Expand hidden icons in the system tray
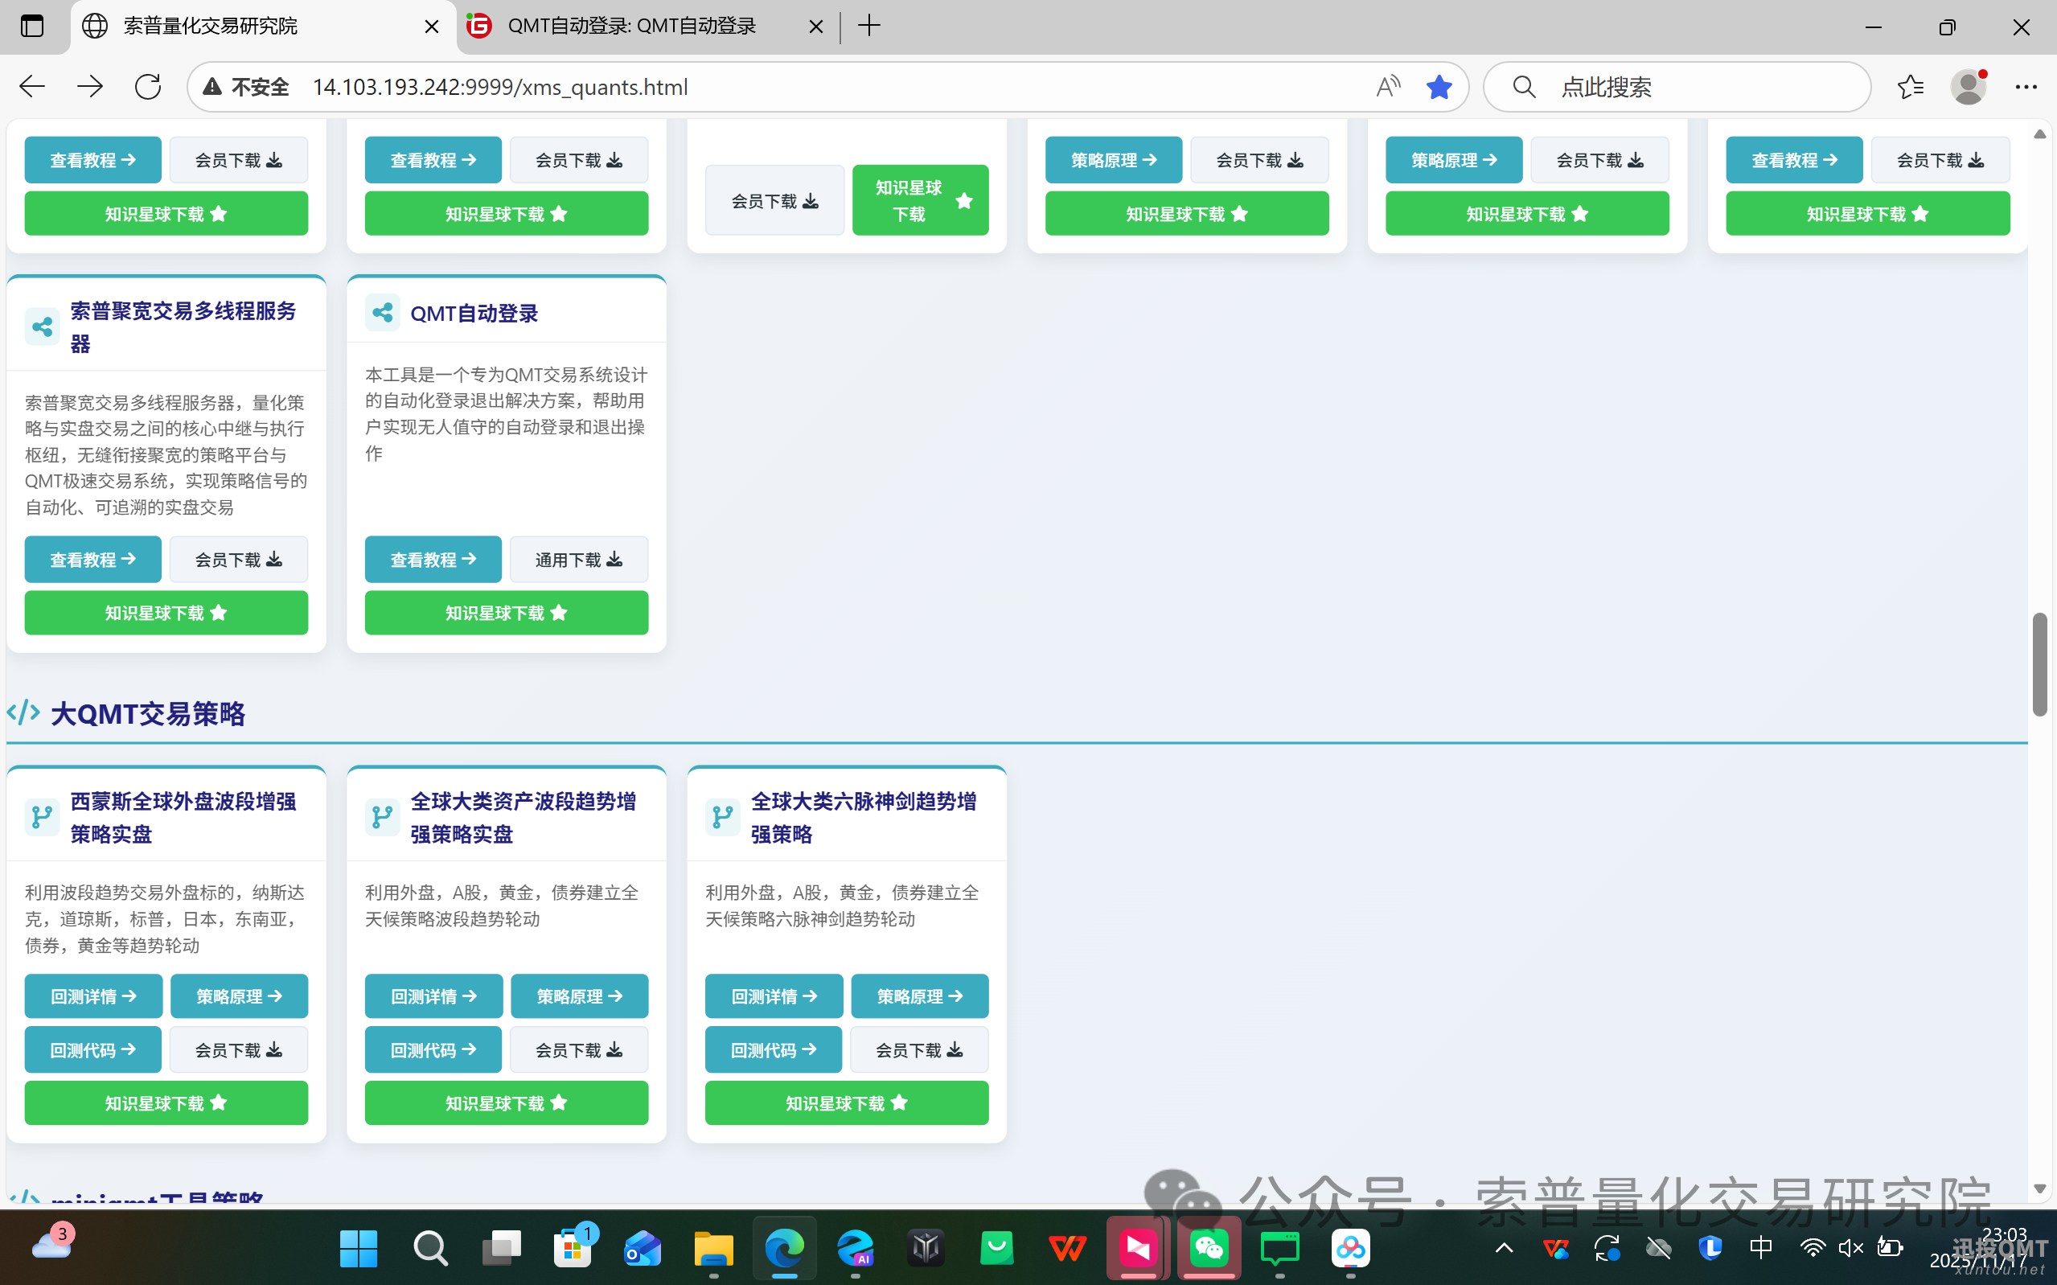Image resolution: width=2057 pixels, height=1285 pixels. pyautogui.click(x=1502, y=1247)
